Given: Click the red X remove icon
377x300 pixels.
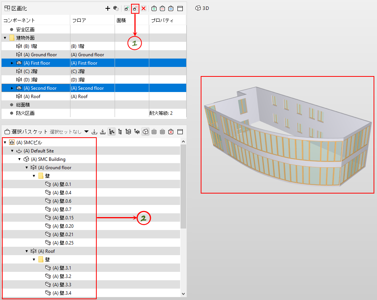Looking at the screenshot, I should point(144,8).
